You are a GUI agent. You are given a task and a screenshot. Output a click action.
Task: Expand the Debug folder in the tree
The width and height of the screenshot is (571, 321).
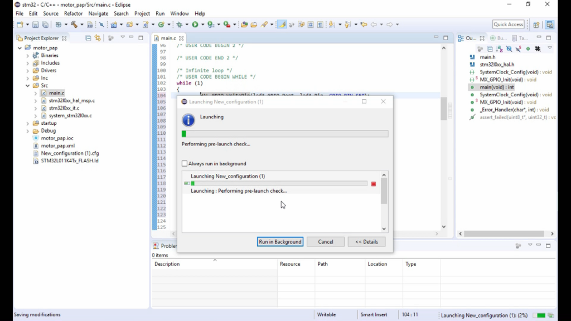click(x=27, y=131)
